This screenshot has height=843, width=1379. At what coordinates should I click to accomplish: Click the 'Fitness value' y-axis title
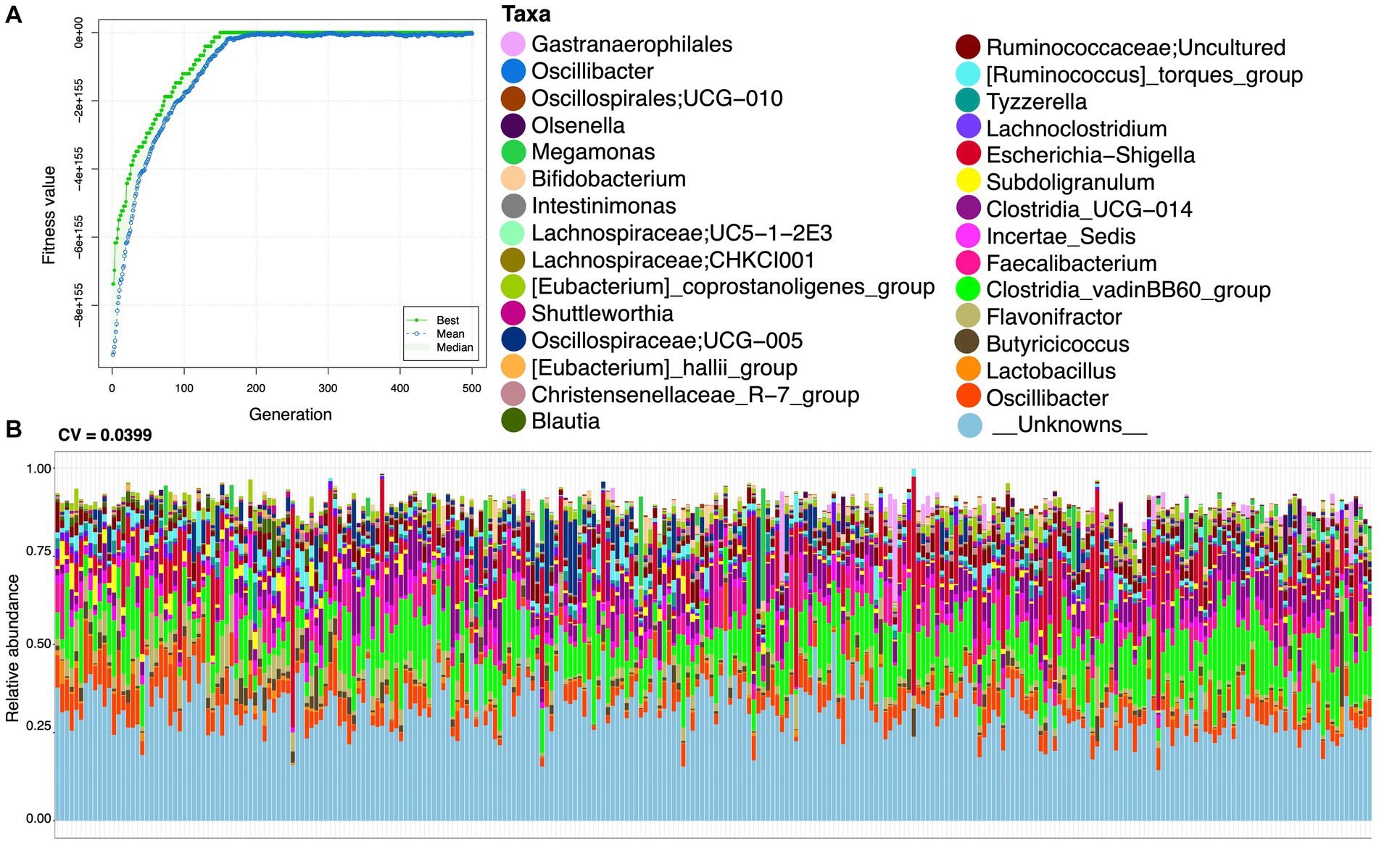tap(49, 215)
